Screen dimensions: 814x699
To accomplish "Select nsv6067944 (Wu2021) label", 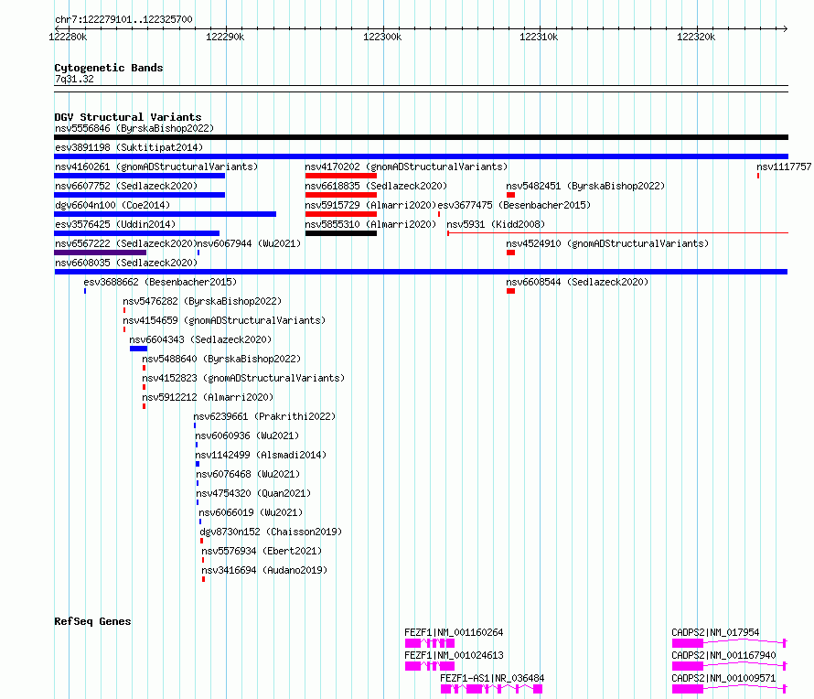I will pos(249,243).
